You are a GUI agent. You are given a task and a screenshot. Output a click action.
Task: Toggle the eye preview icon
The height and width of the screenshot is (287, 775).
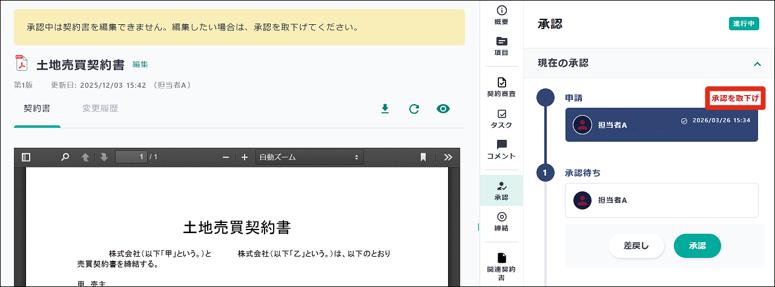443,109
